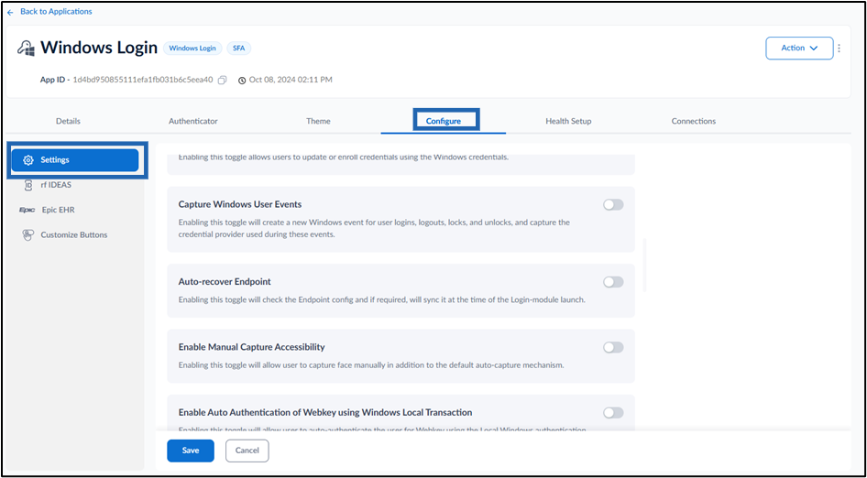Click the clock timestamp icon
Image resolution: width=867 pixels, height=478 pixels.
click(242, 81)
